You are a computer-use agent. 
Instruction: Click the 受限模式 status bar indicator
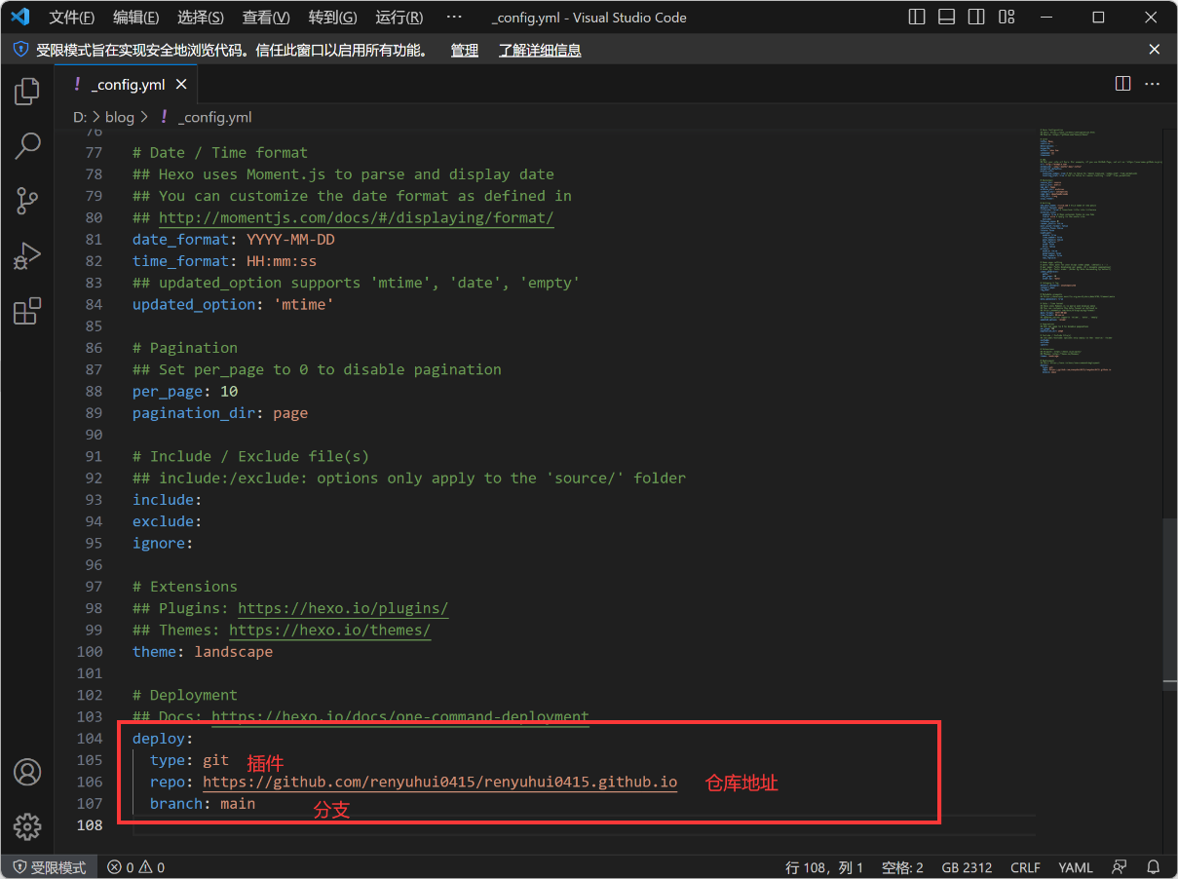coord(50,867)
